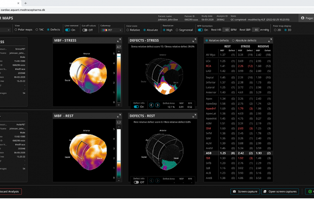This screenshot has width=314, height=206.
Task: Toggle rest Defect info switch
Action: (136, 182)
